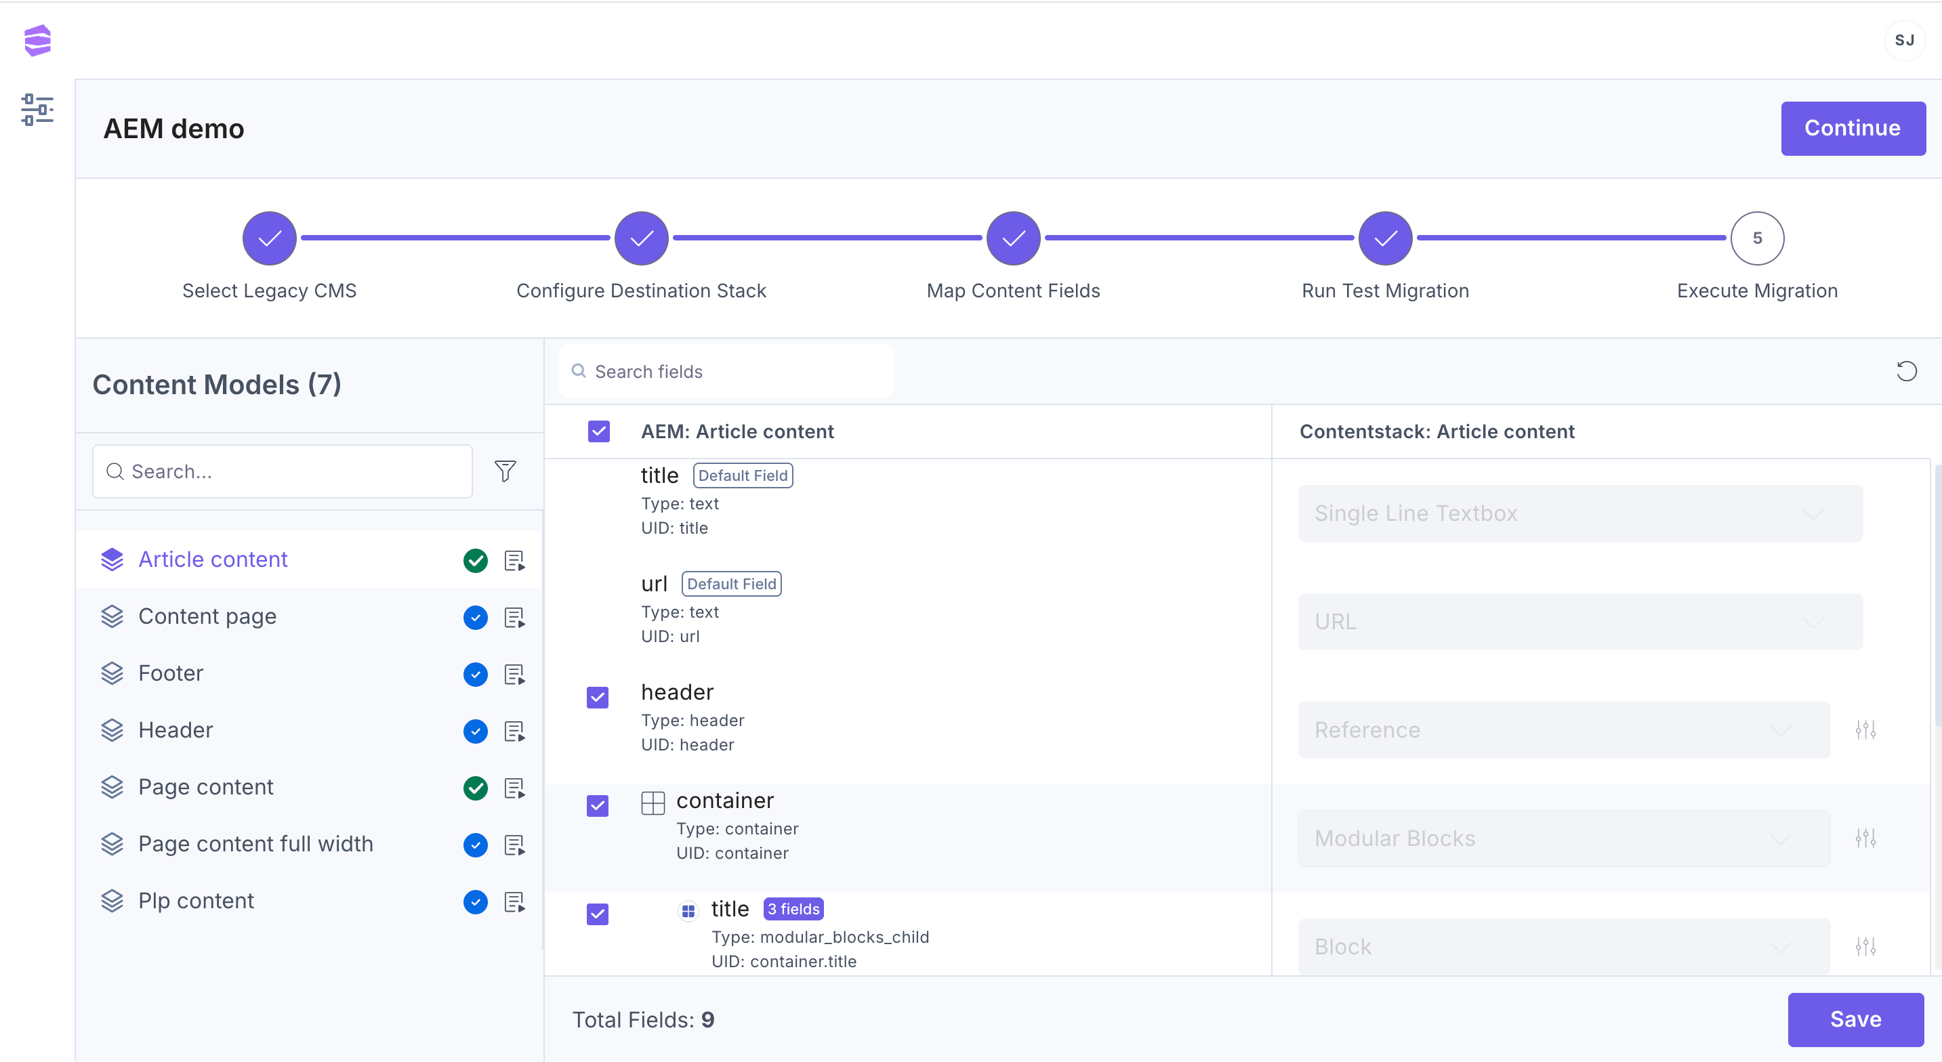Open advanced settings icon for header Reference field
The width and height of the screenshot is (1942, 1062).
point(1865,729)
